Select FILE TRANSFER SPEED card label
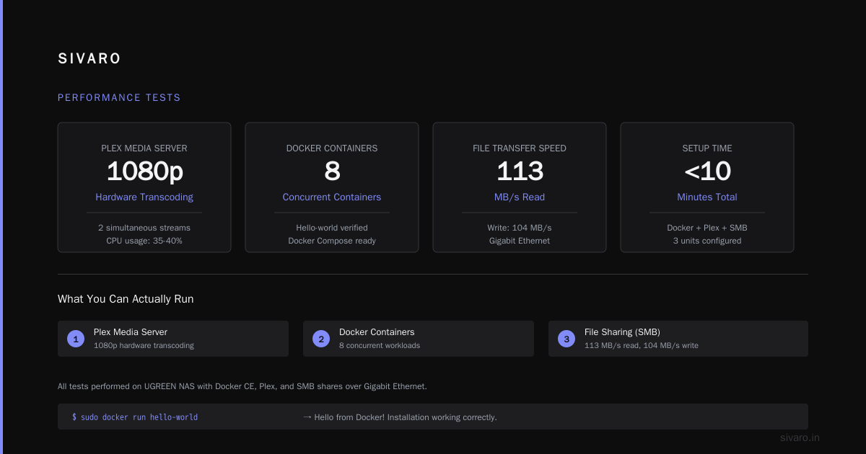This screenshot has height=454, width=866. (520, 148)
